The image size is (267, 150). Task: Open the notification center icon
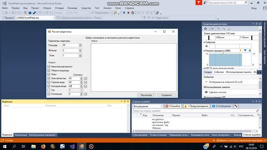click(262, 146)
